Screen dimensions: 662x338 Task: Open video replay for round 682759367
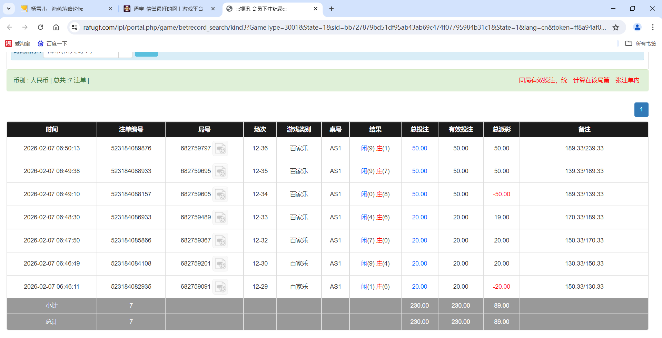[x=220, y=240]
